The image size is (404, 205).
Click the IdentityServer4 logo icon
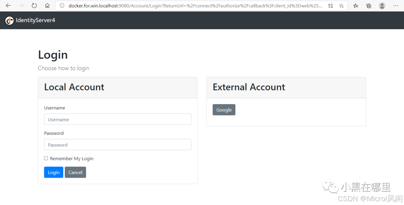[x=9, y=20]
